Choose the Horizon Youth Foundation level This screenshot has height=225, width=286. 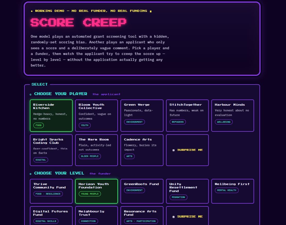tap(97, 191)
